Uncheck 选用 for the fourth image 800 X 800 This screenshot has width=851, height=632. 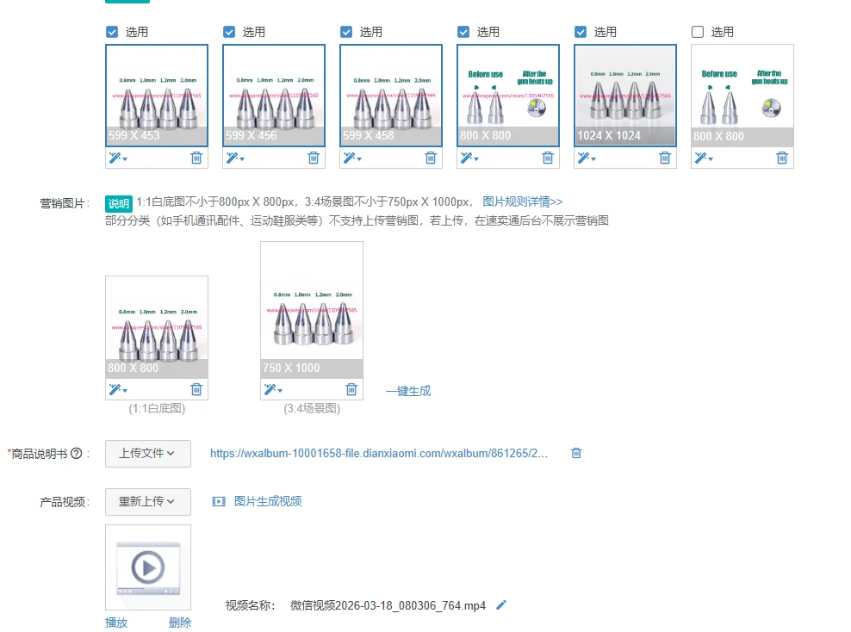[x=463, y=32]
